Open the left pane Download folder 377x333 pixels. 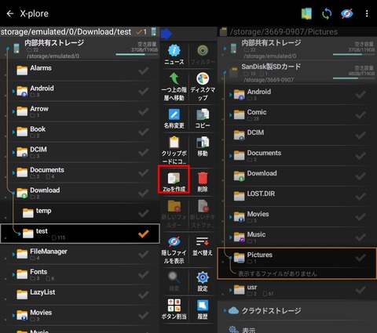click(x=80, y=193)
